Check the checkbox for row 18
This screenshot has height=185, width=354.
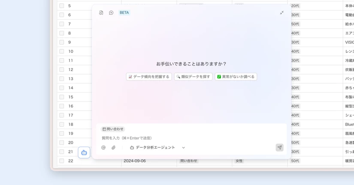pos(62,124)
